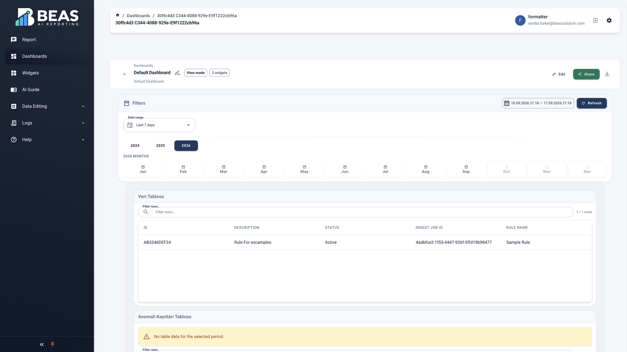Collapse the sidebar with double-arrow icon
This screenshot has height=352, width=627.
(x=42, y=345)
